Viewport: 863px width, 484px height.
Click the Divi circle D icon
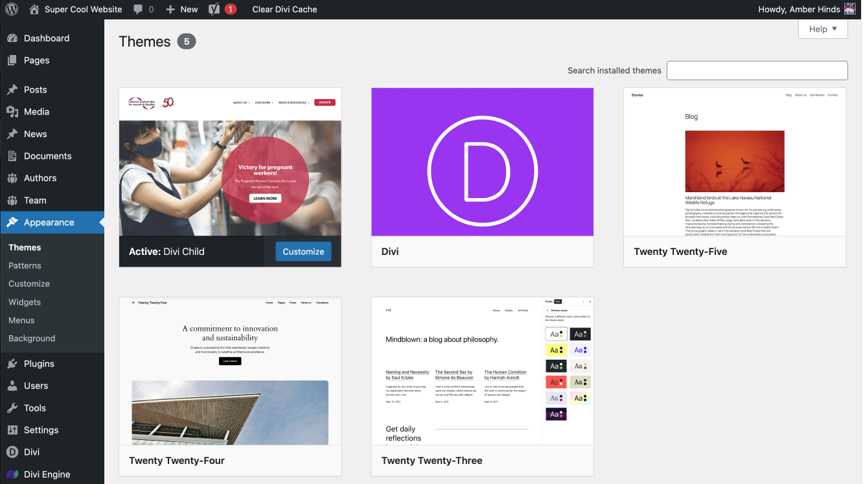pos(12,452)
